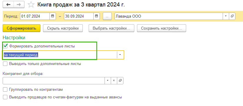Go back with the left arrow button
The image size is (243, 106).
pyautogui.click(x=8, y=5)
